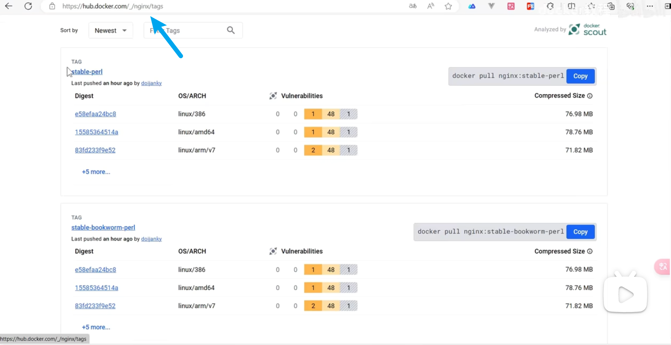Click the 71.82 MB size under stable-bookworm-perl
The width and height of the screenshot is (671, 345).
point(579,306)
